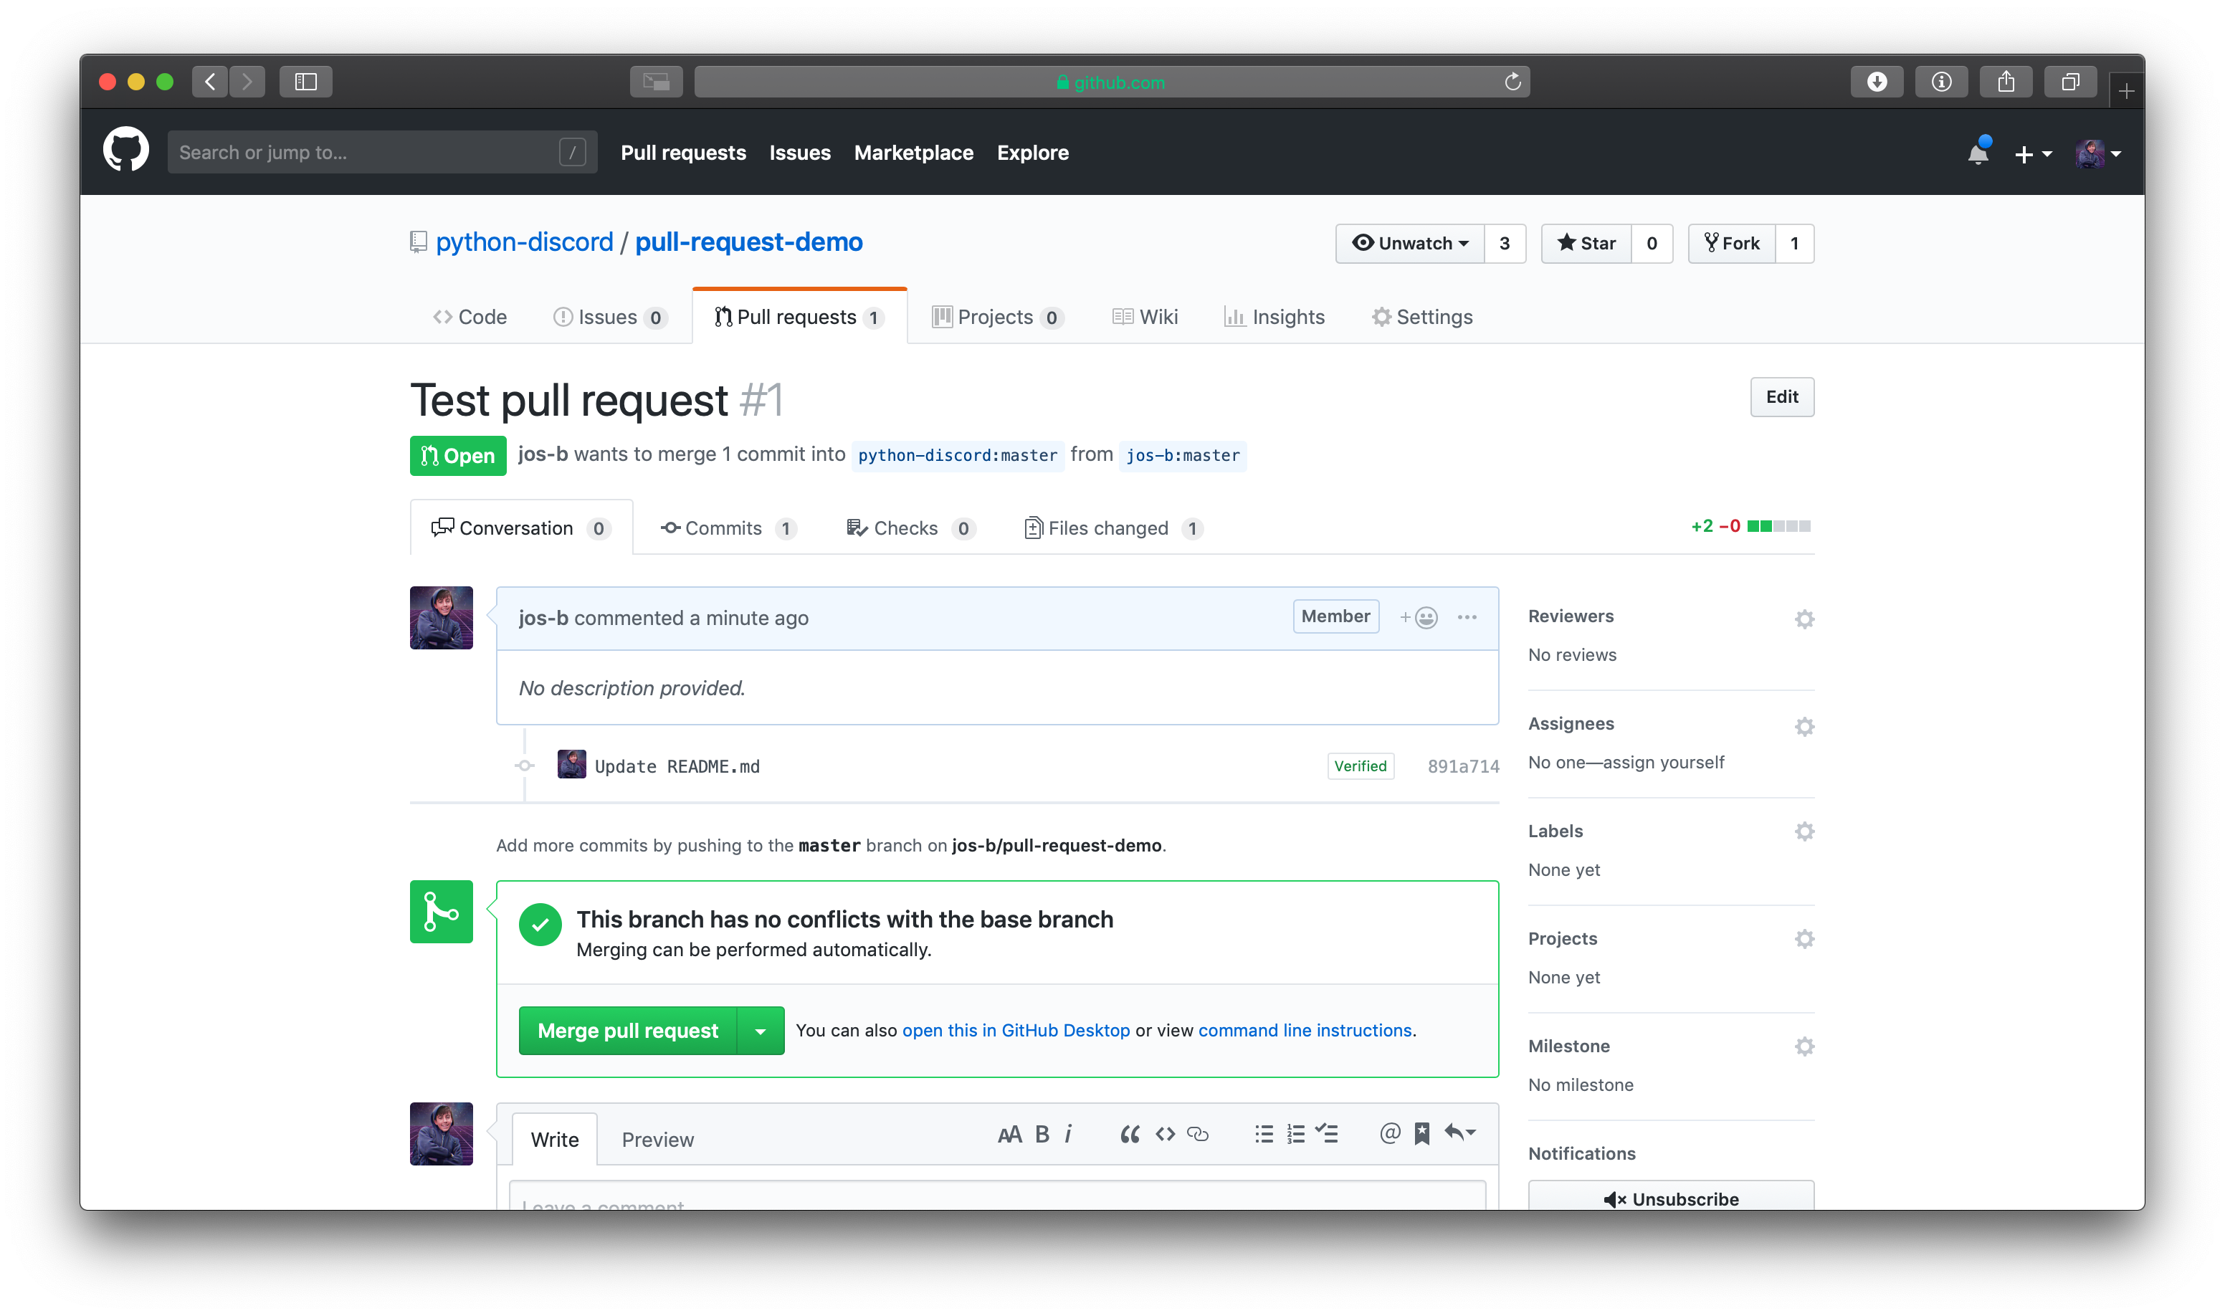This screenshot has width=2225, height=1316.
Task: Go to Explore in top navigation
Action: tap(1032, 153)
